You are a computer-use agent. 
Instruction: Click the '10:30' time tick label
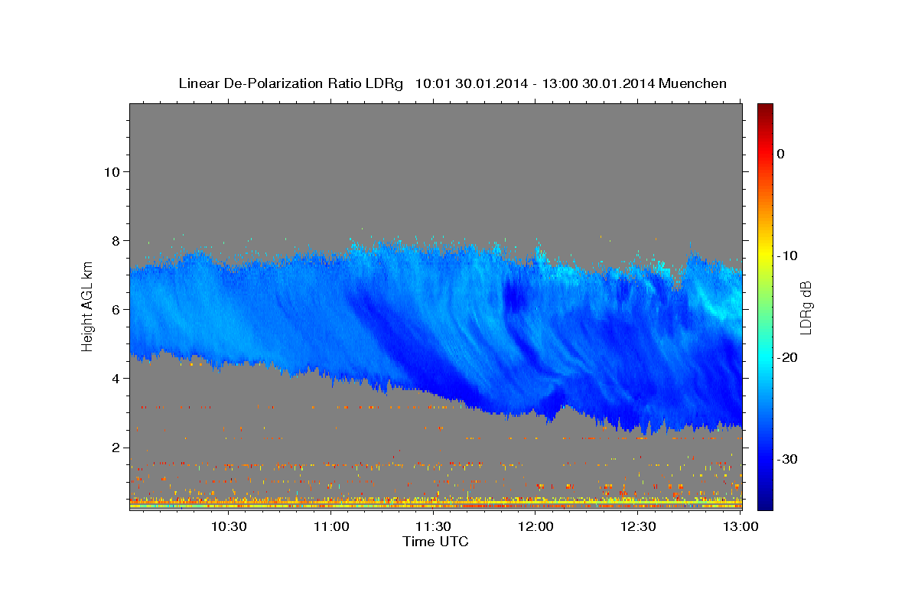(228, 527)
